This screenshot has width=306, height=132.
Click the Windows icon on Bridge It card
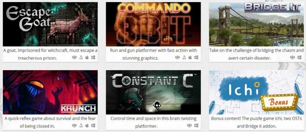coord(299,58)
